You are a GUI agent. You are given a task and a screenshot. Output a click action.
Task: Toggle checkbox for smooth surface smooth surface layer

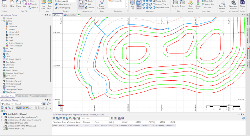(4, 120)
